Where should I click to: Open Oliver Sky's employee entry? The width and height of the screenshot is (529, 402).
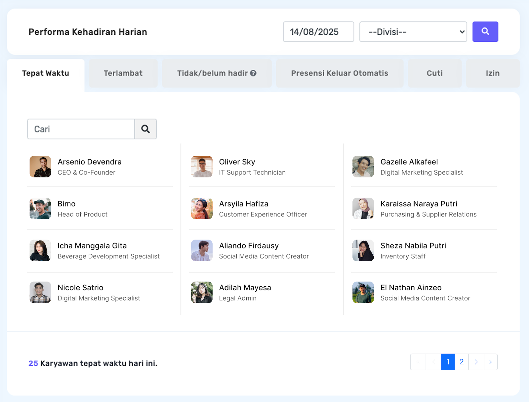pyautogui.click(x=237, y=162)
